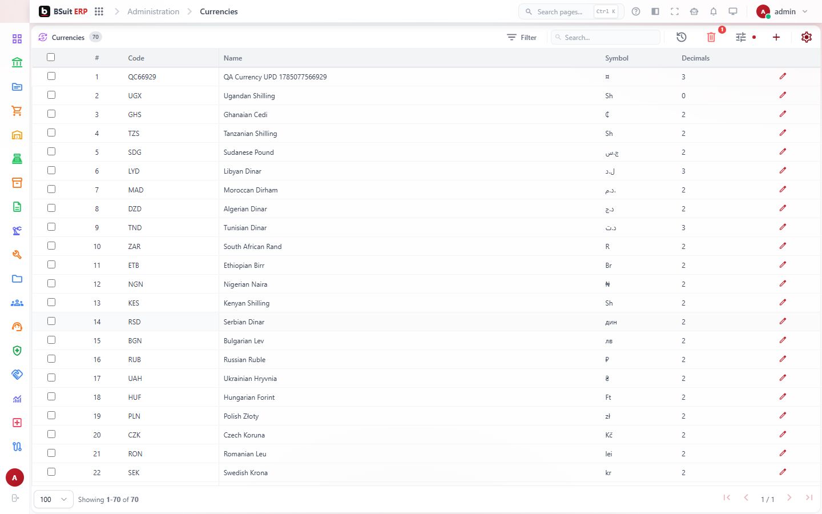Open the Filter panel
The height and width of the screenshot is (514, 822).
tap(522, 37)
